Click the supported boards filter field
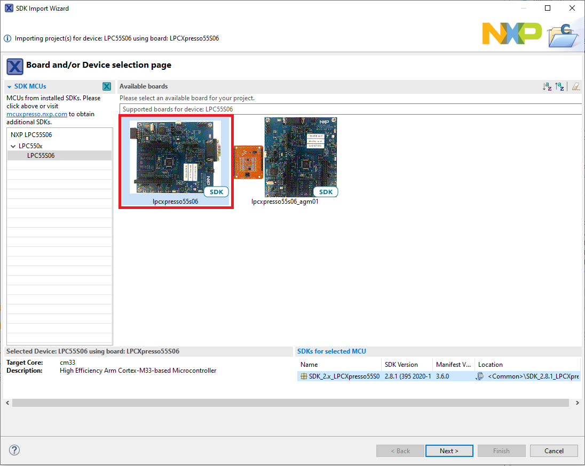 350,109
